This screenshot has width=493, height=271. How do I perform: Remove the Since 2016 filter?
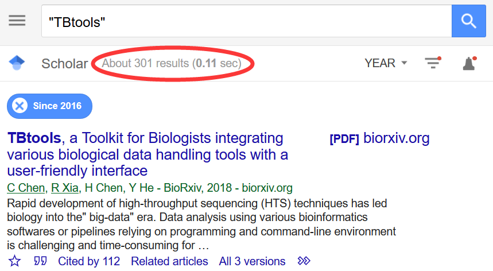[x=20, y=106]
